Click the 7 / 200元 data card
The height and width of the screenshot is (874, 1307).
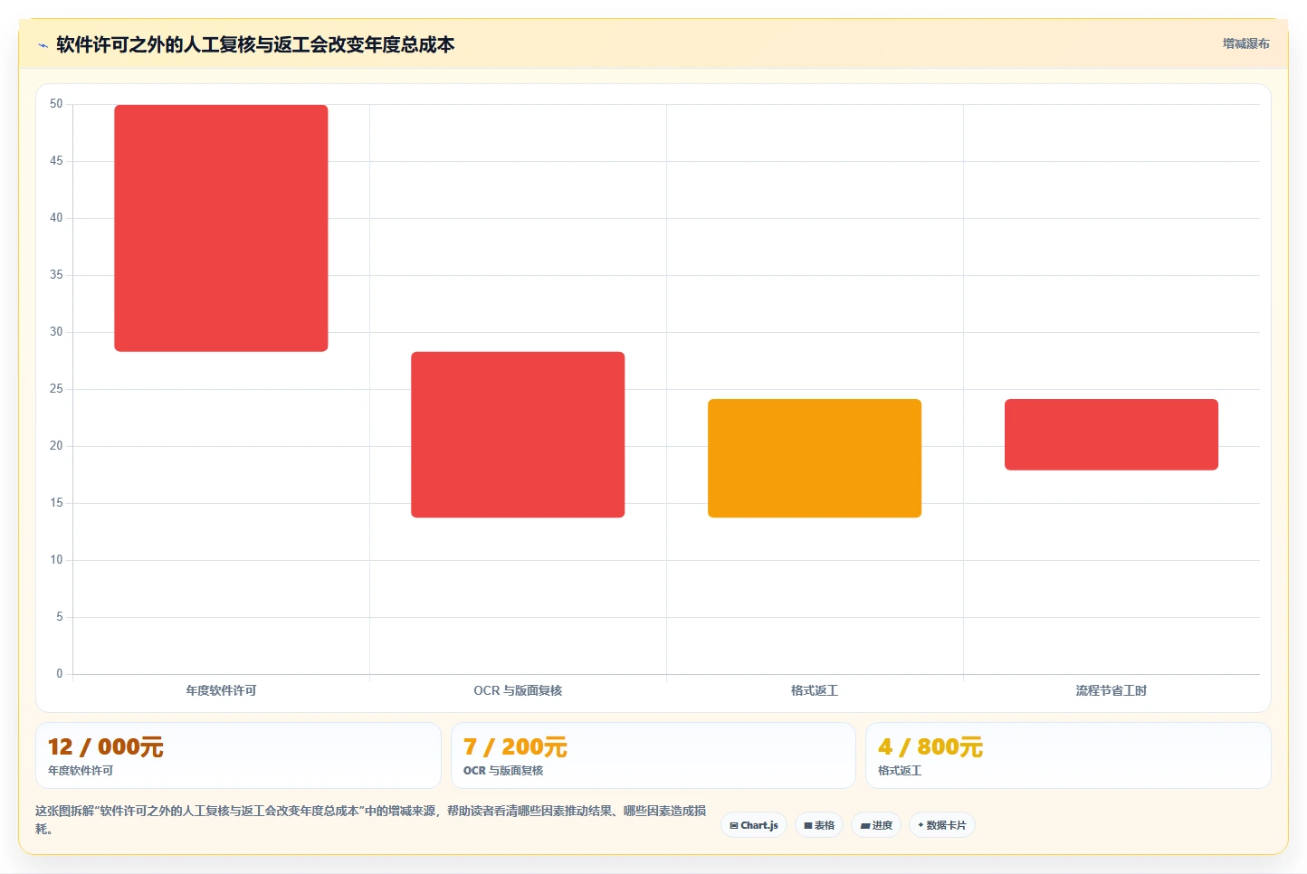click(653, 755)
